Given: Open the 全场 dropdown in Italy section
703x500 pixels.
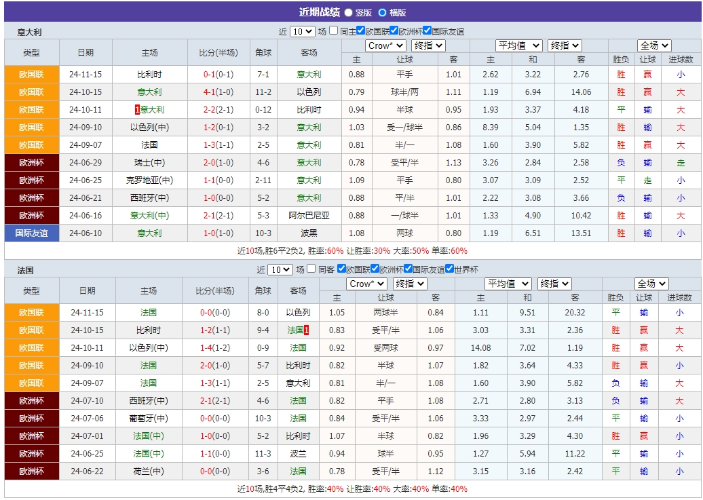Looking at the screenshot, I should 653,46.
